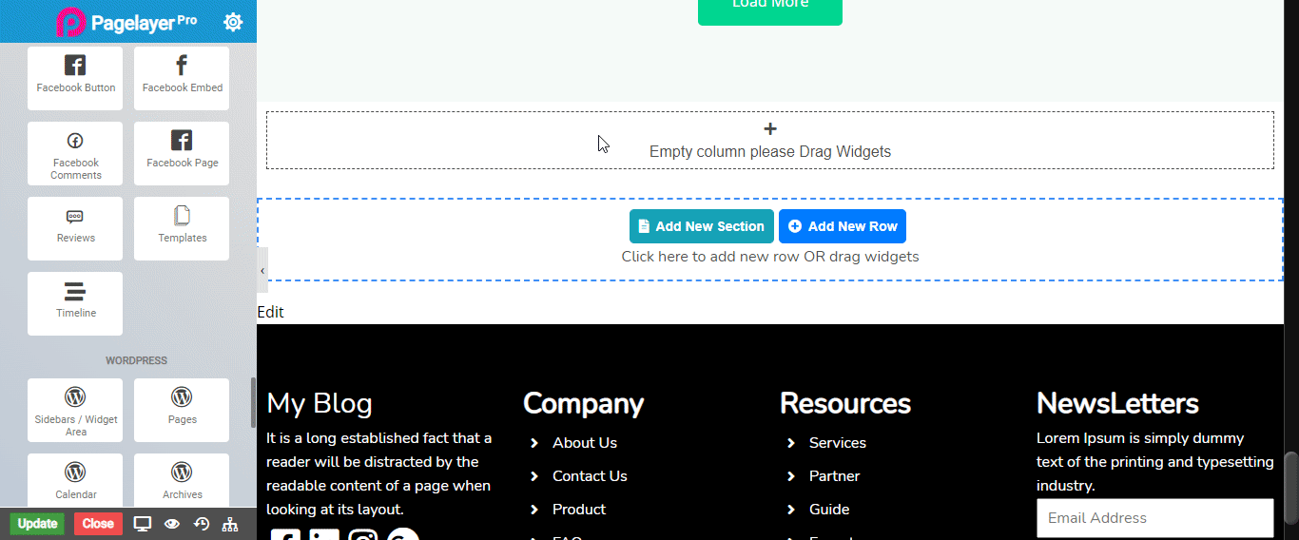Select the Timeline widget

(x=75, y=302)
